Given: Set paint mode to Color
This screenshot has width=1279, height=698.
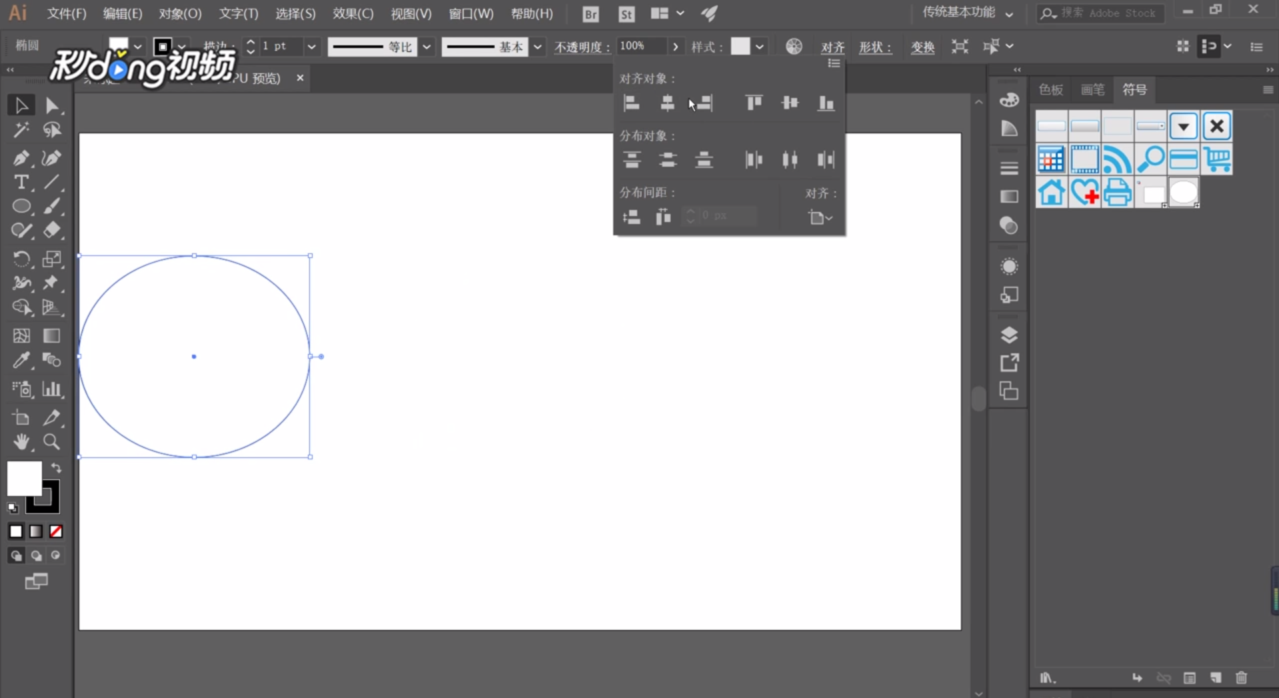Looking at the screenshot, I should [16, 531].
